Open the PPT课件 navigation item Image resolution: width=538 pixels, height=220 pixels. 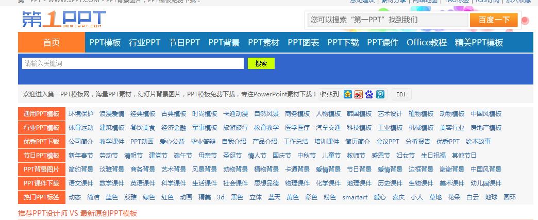pos(383,43)
